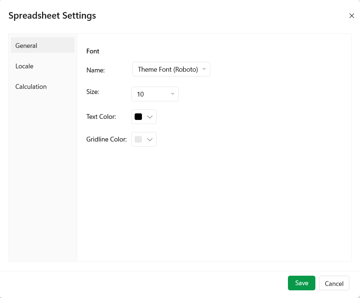
Task: Expand the Text Color picker chevron
Action: pos(150,117)
